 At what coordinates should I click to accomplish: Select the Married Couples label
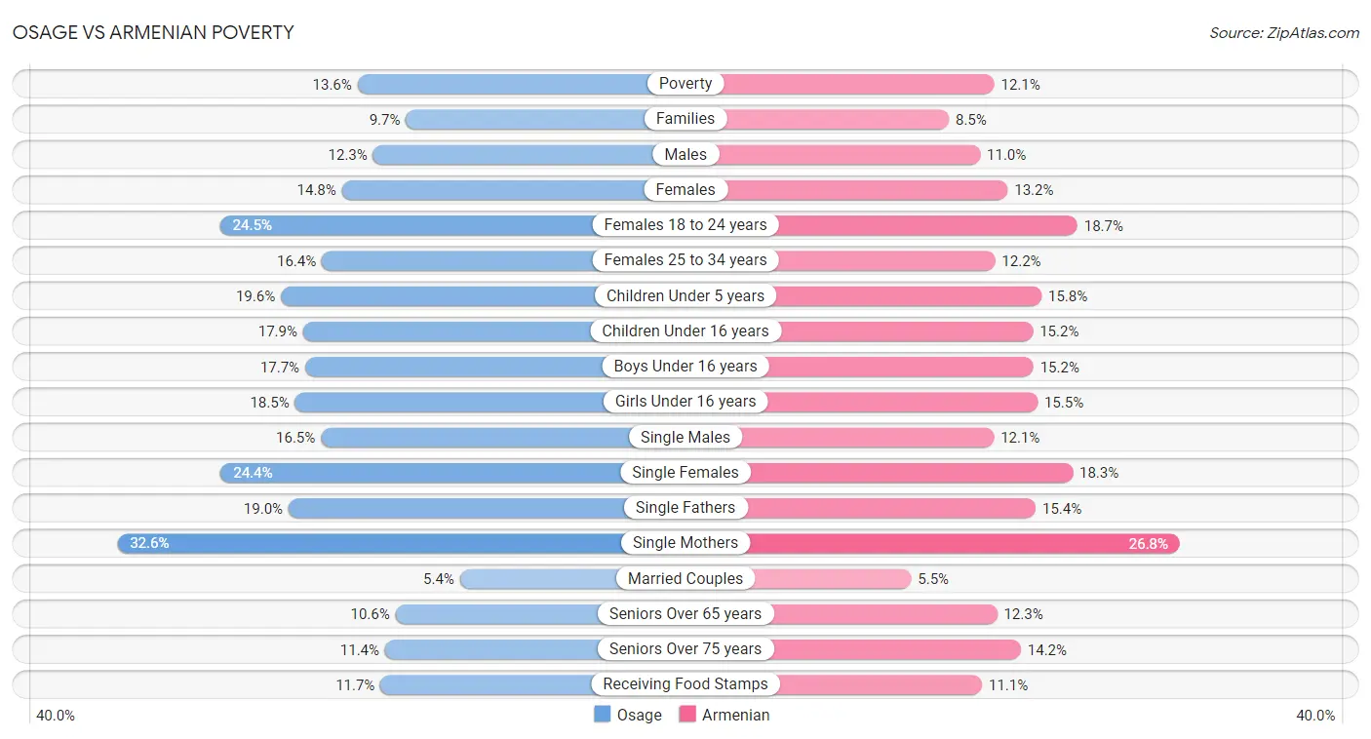(x=685, y=578)
